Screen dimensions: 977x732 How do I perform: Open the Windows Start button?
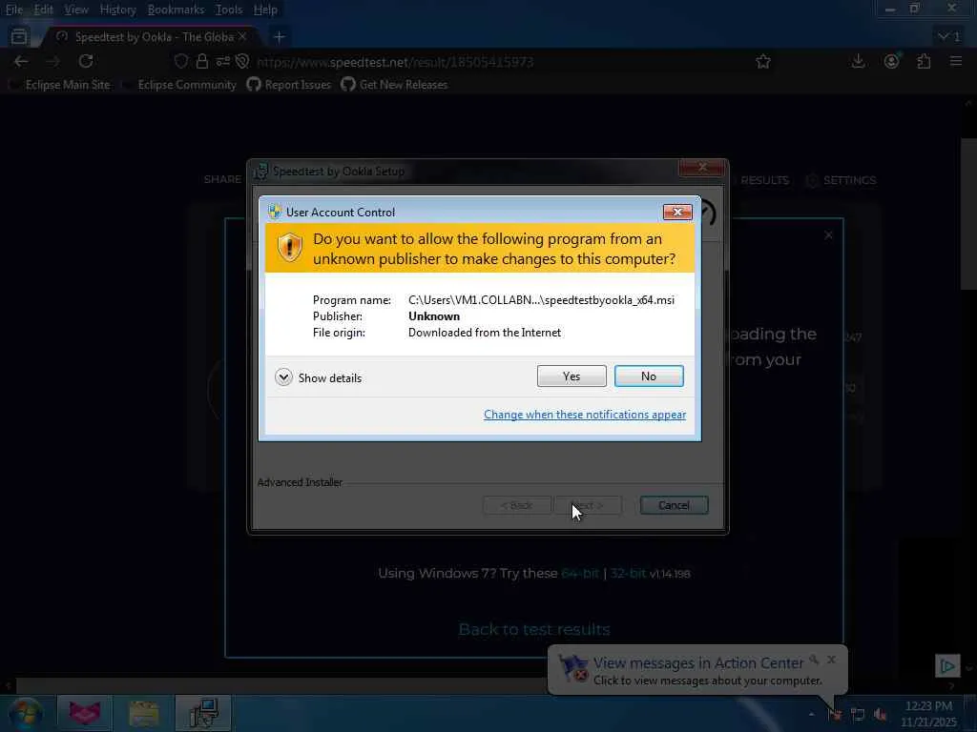tap(25, 713)
